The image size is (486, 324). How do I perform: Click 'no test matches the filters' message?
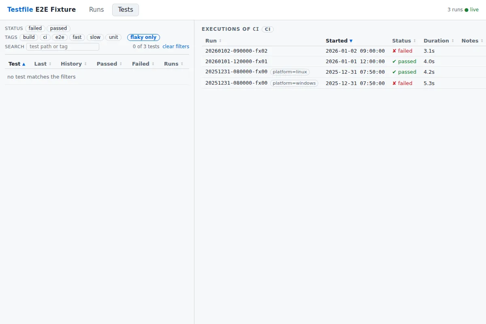tap(41, 77)
